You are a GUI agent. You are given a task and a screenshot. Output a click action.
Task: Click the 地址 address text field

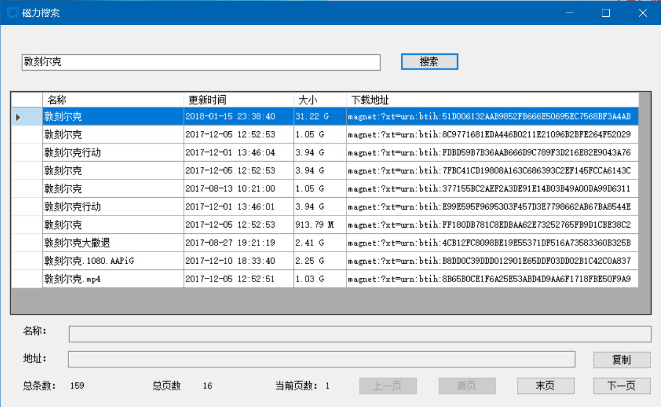[321, 359]
